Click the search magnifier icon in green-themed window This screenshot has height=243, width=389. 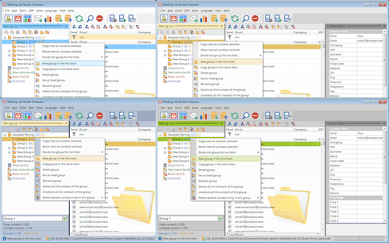point(246,116)
